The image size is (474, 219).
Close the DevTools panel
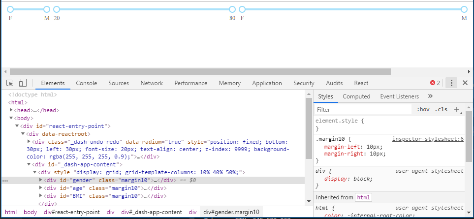465,83
